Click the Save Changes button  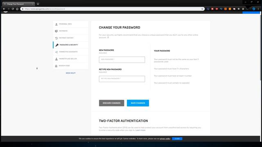click(138, 103)
